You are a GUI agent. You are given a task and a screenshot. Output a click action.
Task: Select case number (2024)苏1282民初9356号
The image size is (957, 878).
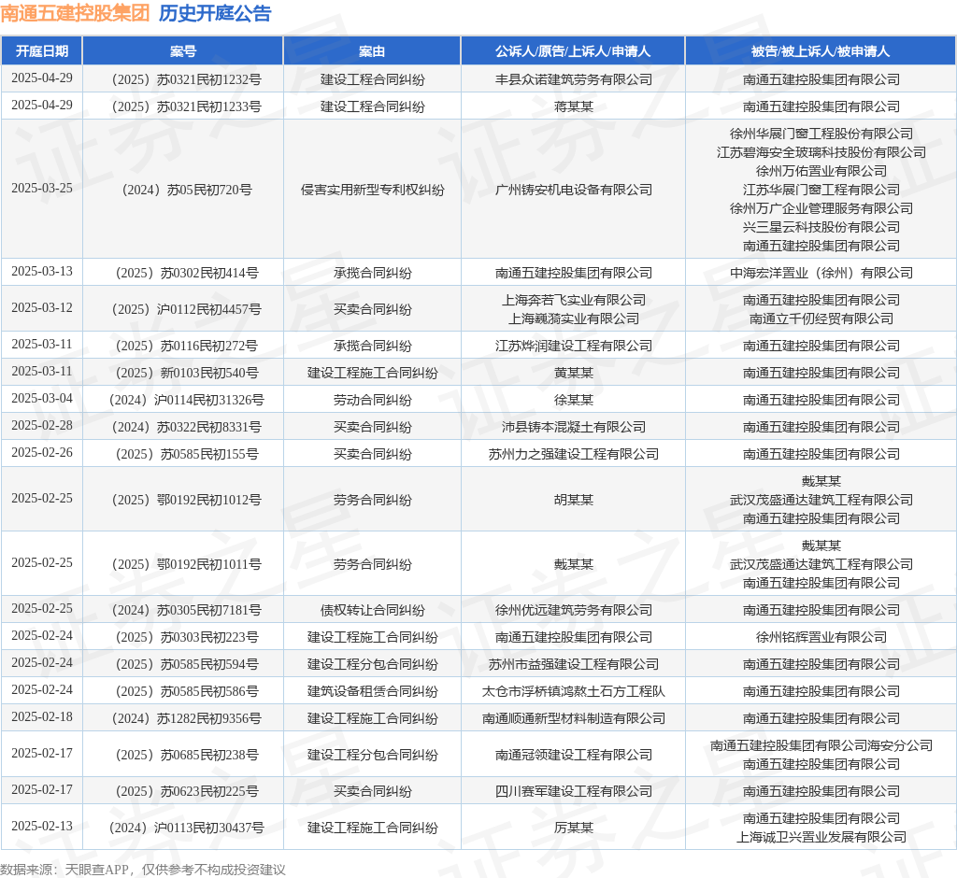point(183,718)
